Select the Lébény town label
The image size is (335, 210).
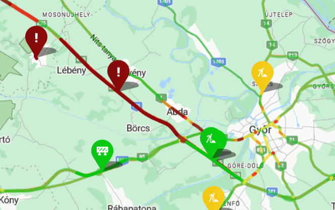[x=72, y=71]
